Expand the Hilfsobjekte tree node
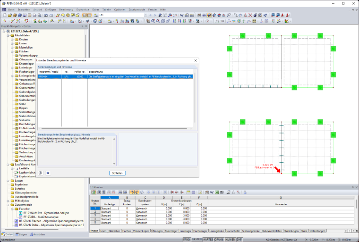 pos(8,201)
